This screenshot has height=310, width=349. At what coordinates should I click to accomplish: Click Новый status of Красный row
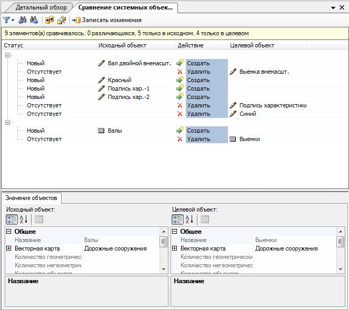pos(36,80)
